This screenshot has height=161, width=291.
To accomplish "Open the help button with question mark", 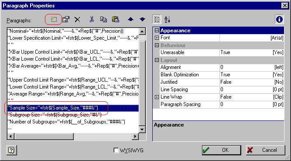I will [x=11, y=150].
